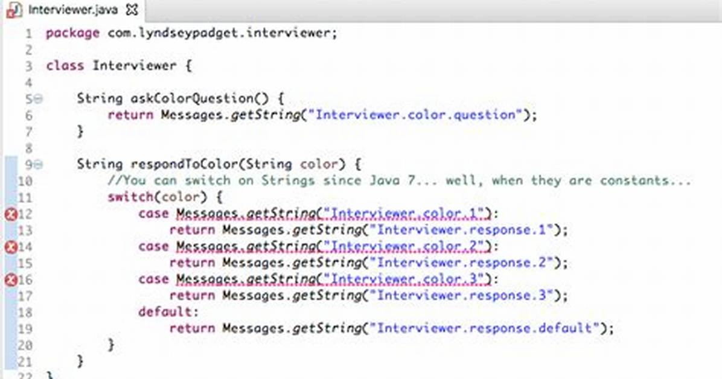Click the error marker on line 16
The height and width of the screenshot is (379, 722).
click(11, 280)
